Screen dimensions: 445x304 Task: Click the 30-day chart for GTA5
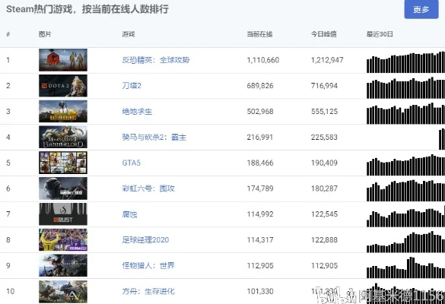tap(406, 165)
